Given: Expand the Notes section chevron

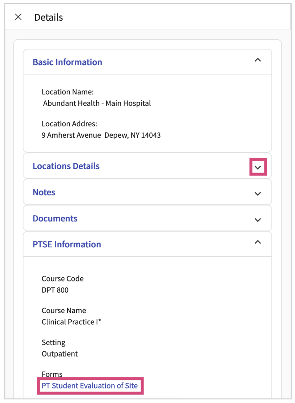Looking at the screenshot, I should tap(258, 193).
